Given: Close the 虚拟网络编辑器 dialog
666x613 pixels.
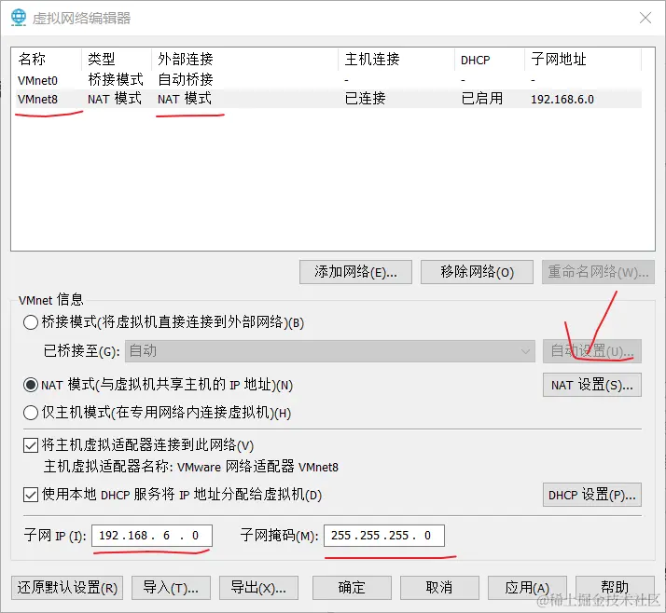Looking at the screenshot, I should click(645, 18).
